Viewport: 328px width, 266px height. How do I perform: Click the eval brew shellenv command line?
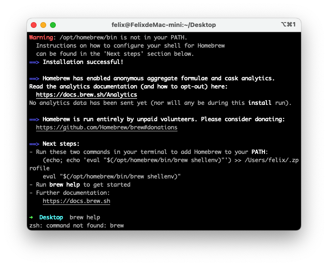coord(112,177)
